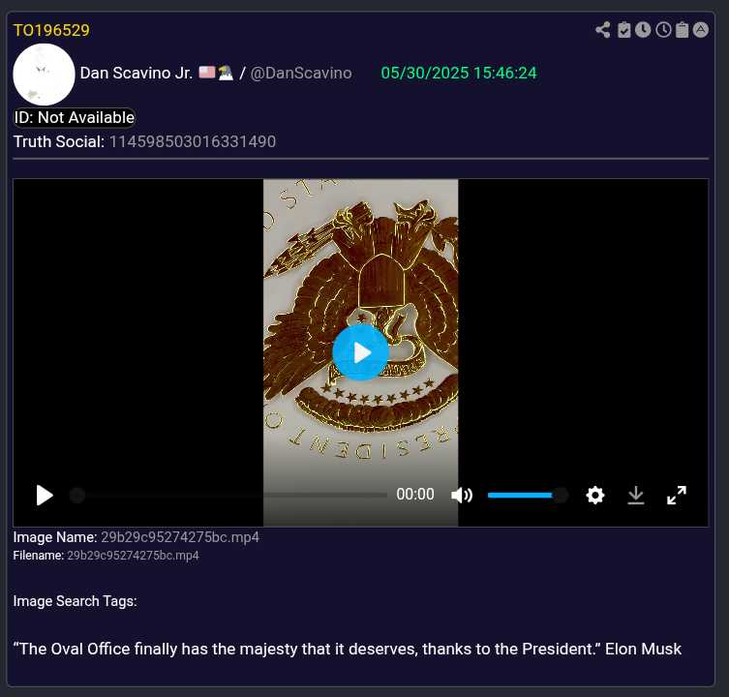Click the solid filled clock icon

643,30
